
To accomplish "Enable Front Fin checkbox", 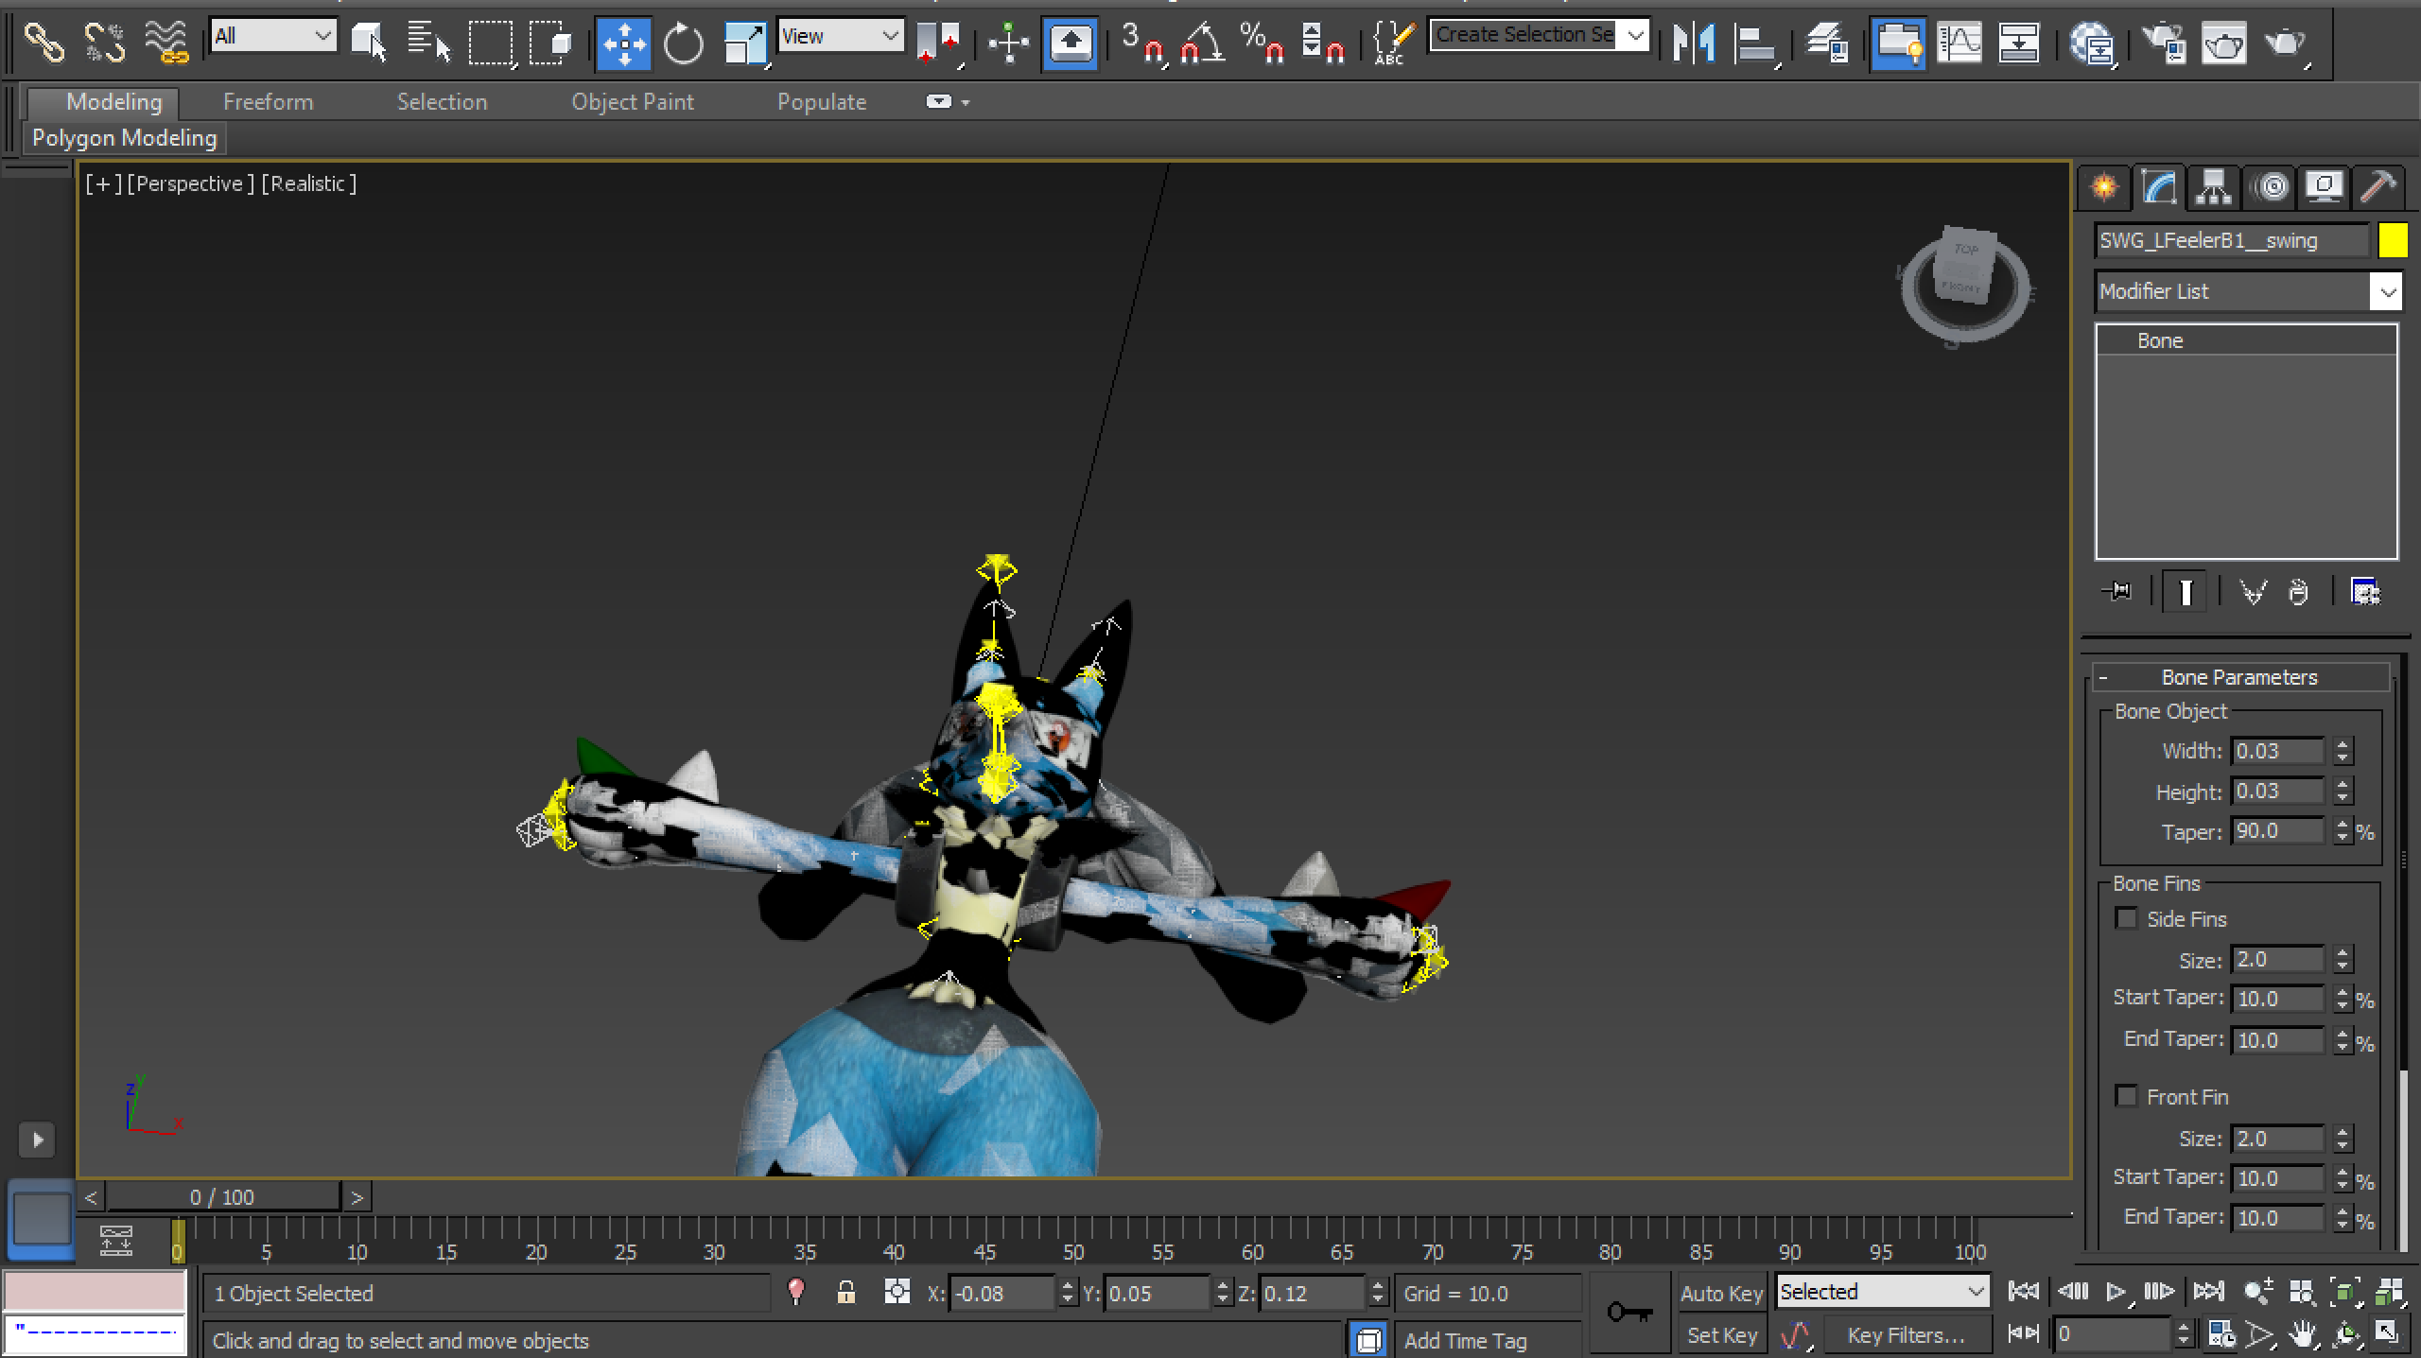I will click(x=2126, y=1097).
